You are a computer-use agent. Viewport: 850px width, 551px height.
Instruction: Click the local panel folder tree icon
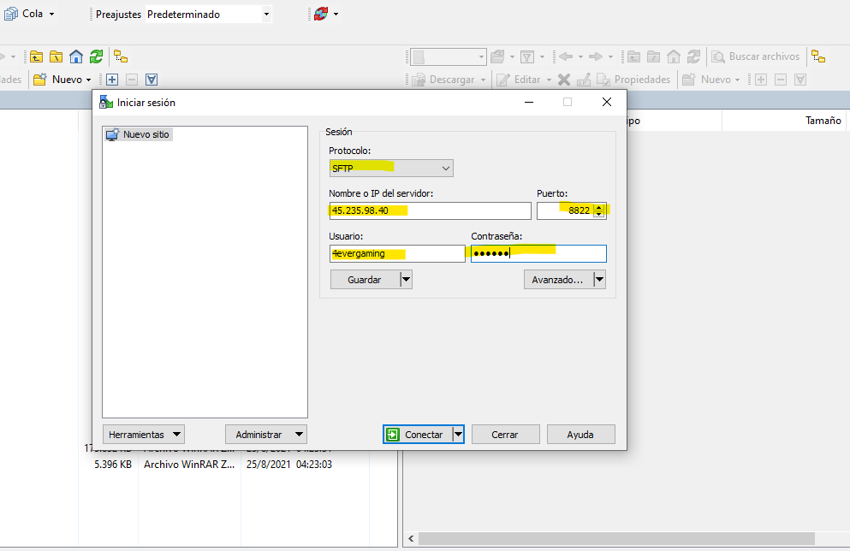click(x=121, y=56)
